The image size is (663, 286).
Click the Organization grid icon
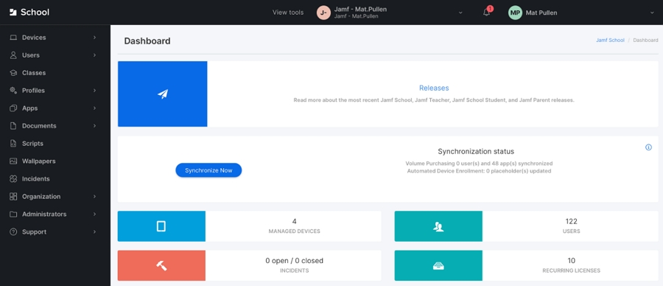tap(13, 196)
